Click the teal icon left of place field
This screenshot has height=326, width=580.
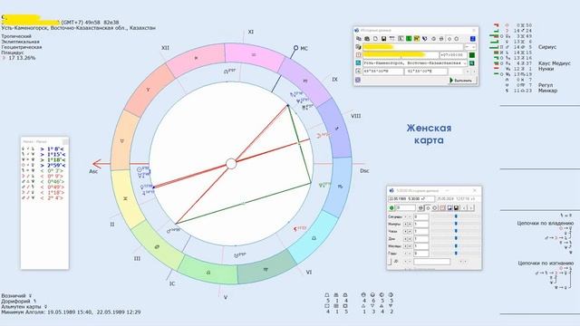[x=358, y=62]
